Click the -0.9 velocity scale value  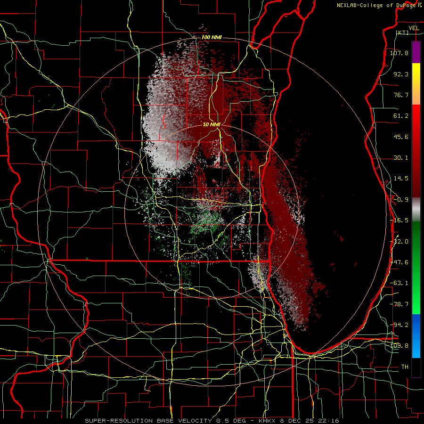point(401,200)
